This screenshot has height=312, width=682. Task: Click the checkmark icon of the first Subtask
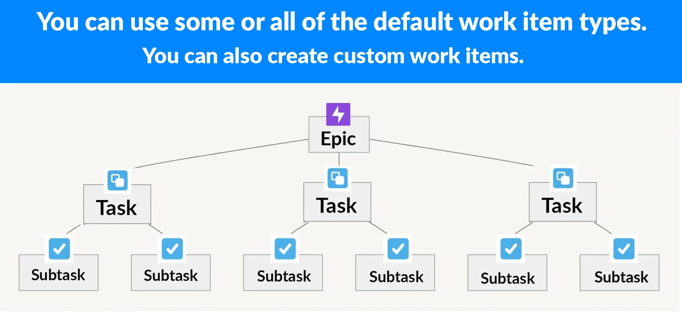click(59, 249)
